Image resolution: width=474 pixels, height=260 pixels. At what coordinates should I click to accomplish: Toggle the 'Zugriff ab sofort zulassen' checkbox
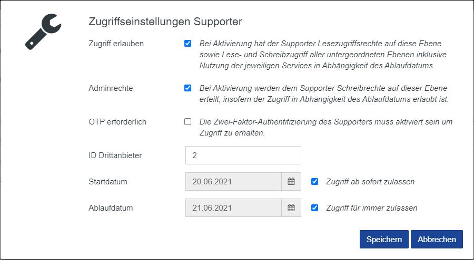[315, 182]
